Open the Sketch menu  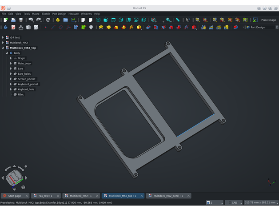[45, 14]
